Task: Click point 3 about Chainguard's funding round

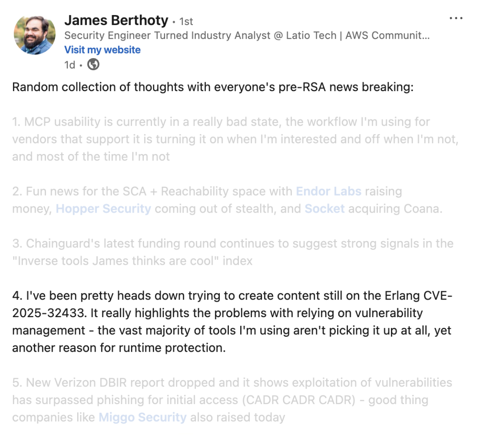Action: point(233,252)
